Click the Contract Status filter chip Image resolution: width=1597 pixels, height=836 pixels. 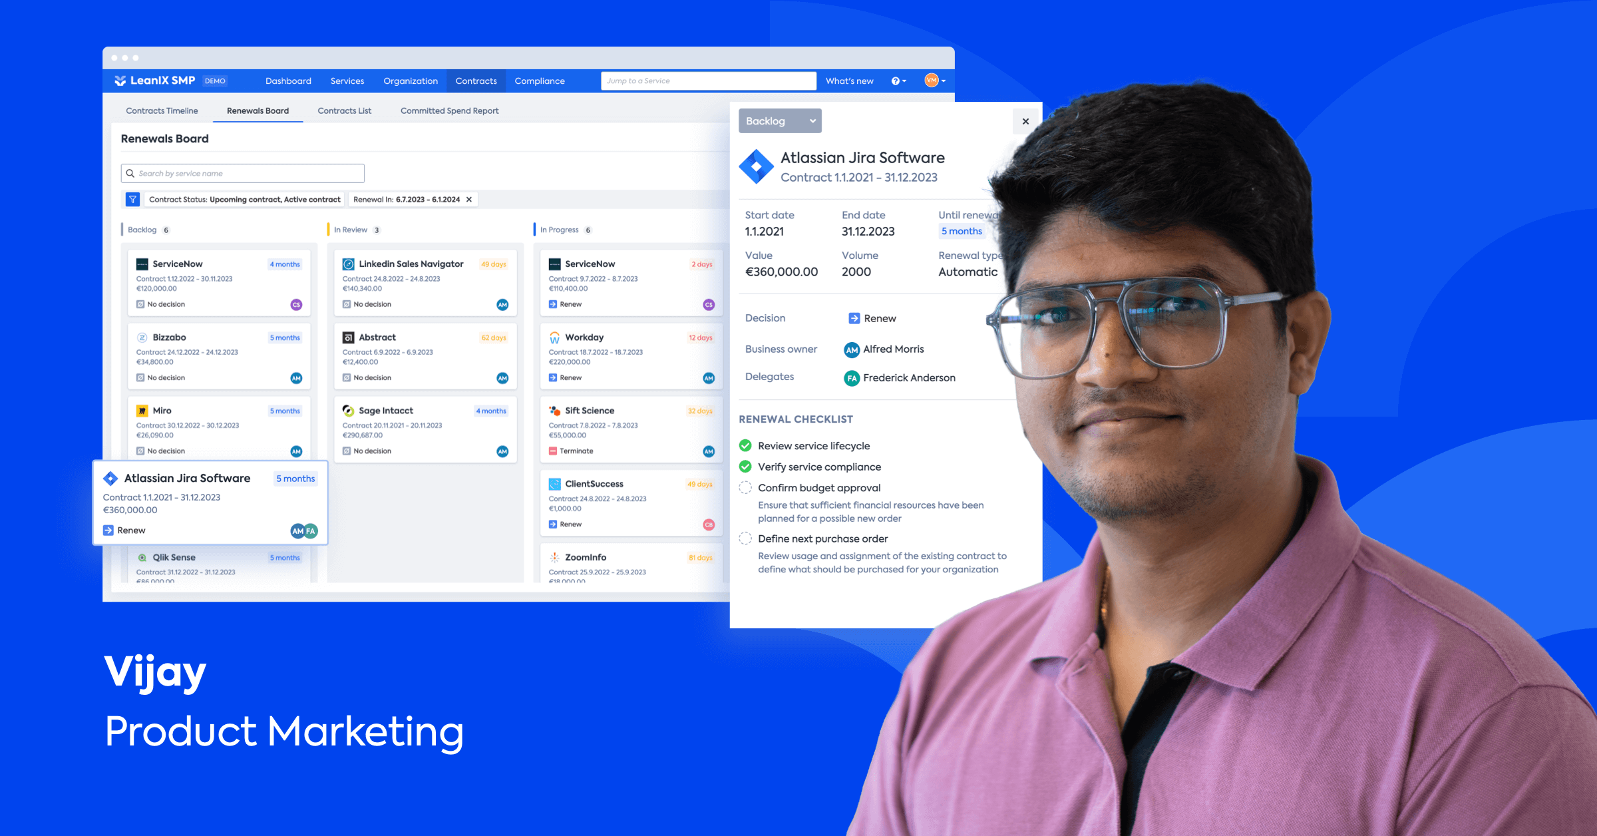[x=244, y=200]
